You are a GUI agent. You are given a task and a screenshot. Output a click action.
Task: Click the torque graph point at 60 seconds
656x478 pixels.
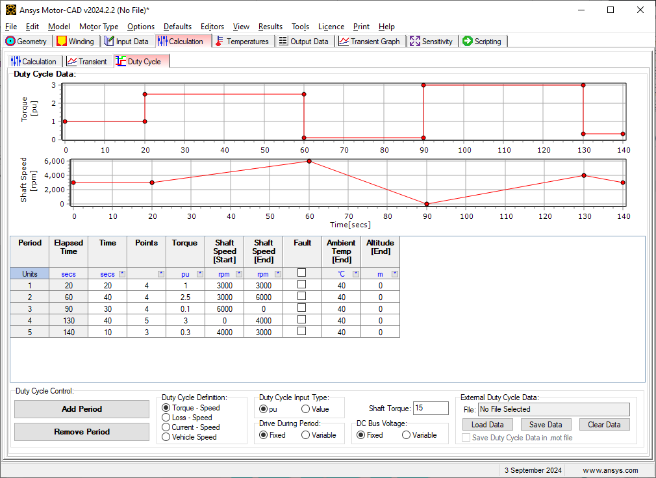click(x=304, y=94)
